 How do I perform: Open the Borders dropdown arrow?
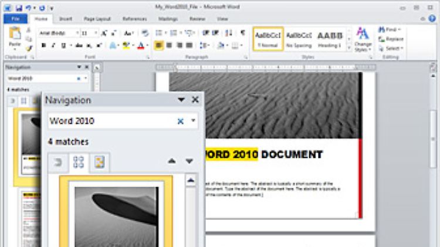241,45
